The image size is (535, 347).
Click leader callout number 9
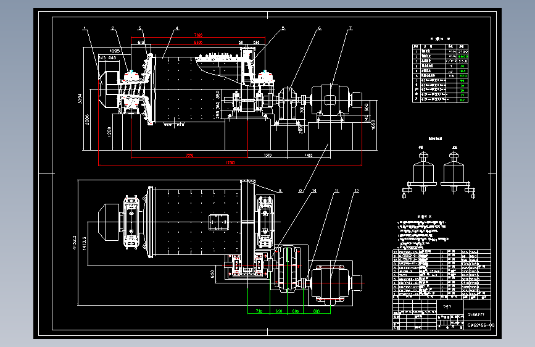click(x=301, y=191)
